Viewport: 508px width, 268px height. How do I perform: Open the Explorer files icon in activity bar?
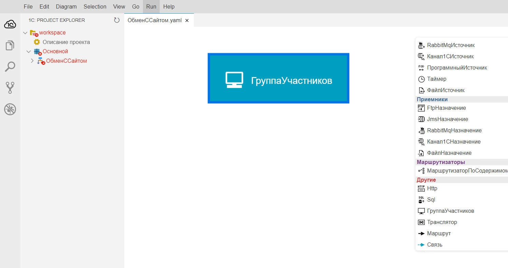tap(10, 45)
